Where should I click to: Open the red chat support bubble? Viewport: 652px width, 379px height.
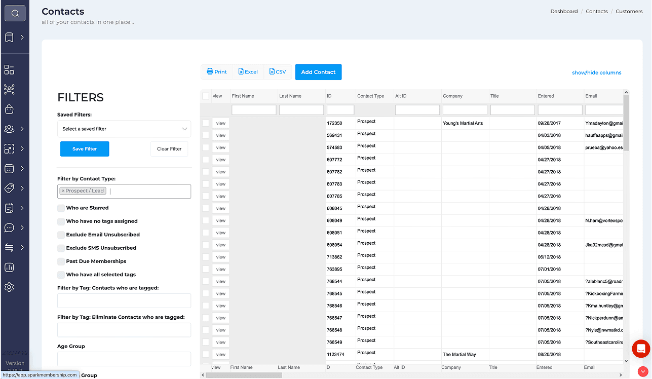click(641, 349)
